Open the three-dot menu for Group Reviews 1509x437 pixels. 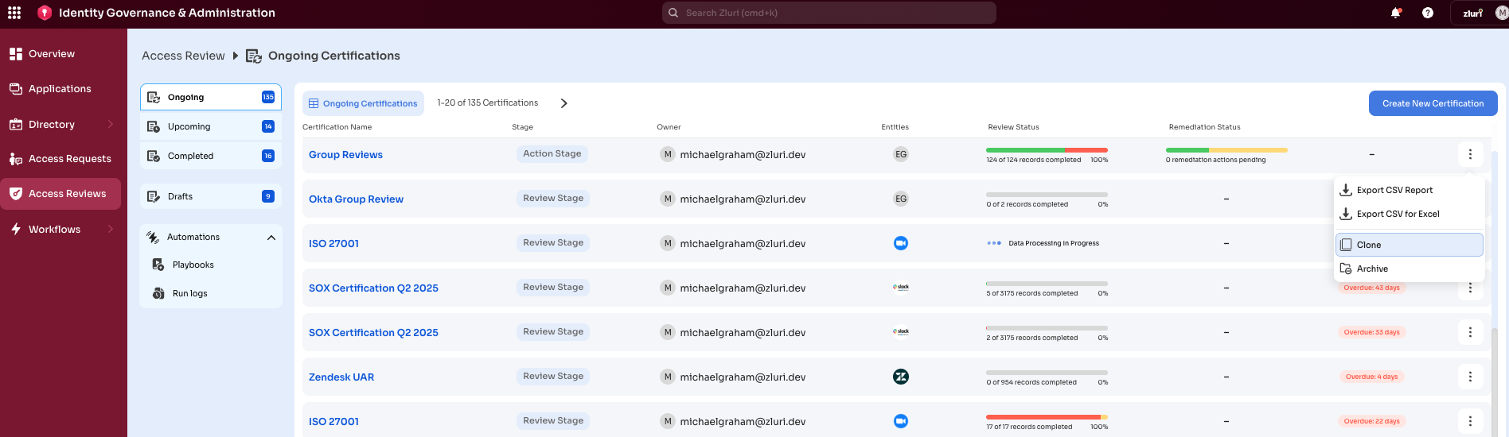(x=1470, y=154)
